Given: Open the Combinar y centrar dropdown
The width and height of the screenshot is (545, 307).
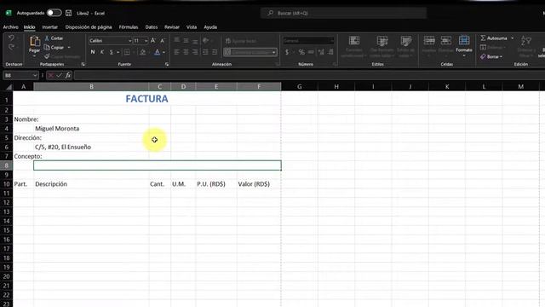Looking at the screenshot, I should pyautogui.click(x=274, y=52).
